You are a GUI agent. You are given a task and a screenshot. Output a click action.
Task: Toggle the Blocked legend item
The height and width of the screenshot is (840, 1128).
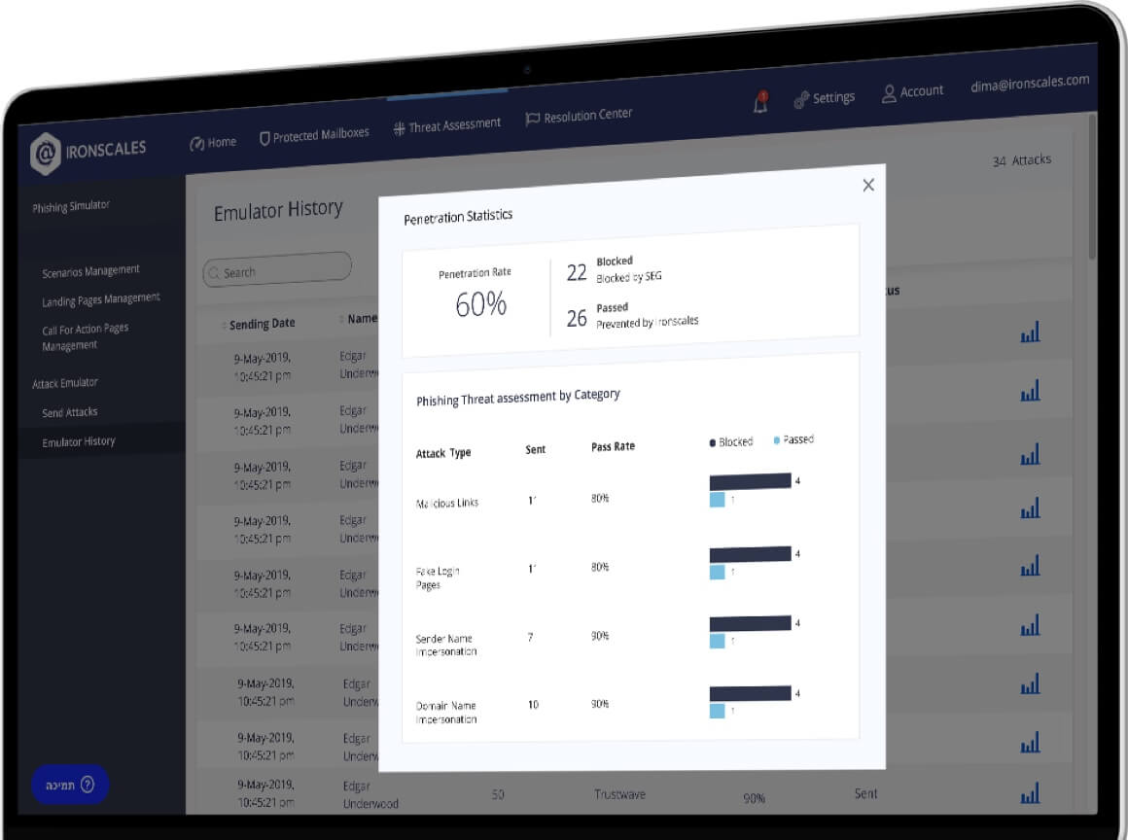point(730,442)
